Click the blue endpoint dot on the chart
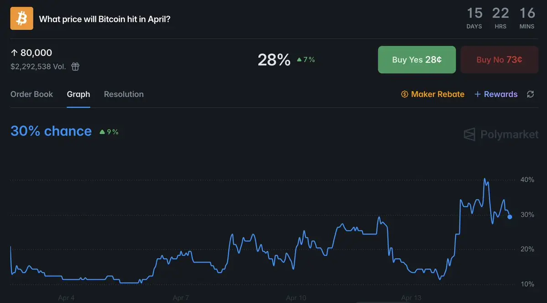The height and width of the screenshot is (303, 547). pyautogui.click(x=510, y=217)
